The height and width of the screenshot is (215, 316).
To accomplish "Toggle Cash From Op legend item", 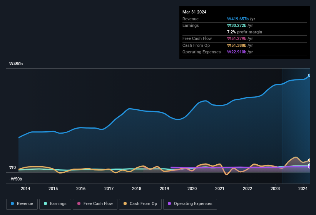I will 140,204.
